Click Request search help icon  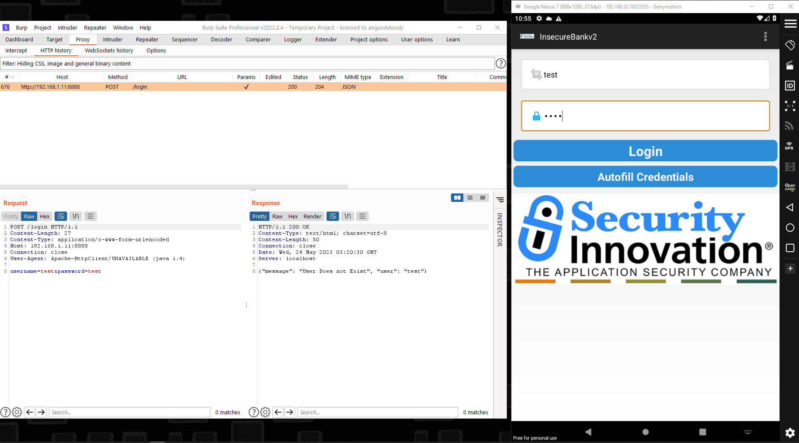click(x=5, y=412)
